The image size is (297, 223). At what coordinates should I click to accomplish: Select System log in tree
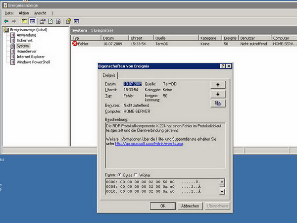click(23, 46)
